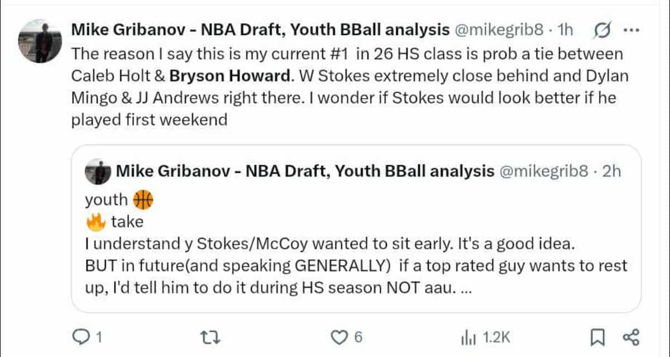This screenshot has width=670, height=357.
Task: Click the fire emoji next to "take"
Action: [x=96, y=222]
